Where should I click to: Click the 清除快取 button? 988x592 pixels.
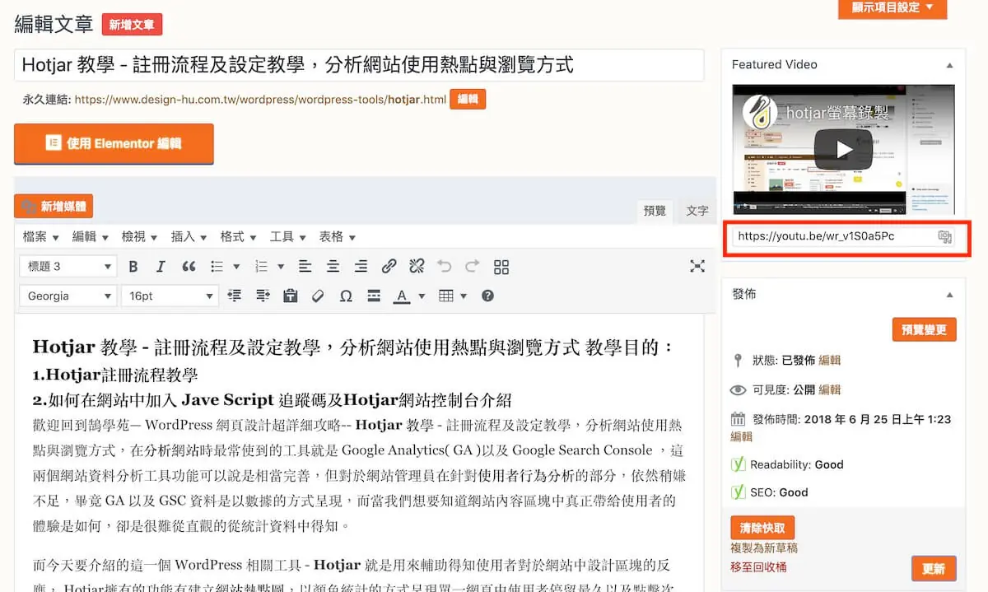pyautogui.click(x=762, y=528)
